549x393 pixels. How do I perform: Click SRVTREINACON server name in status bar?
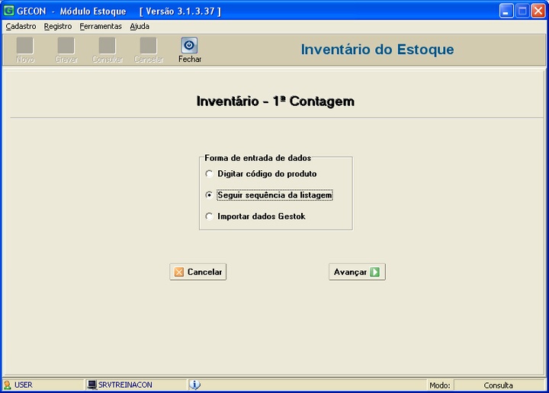click(125, 385)
